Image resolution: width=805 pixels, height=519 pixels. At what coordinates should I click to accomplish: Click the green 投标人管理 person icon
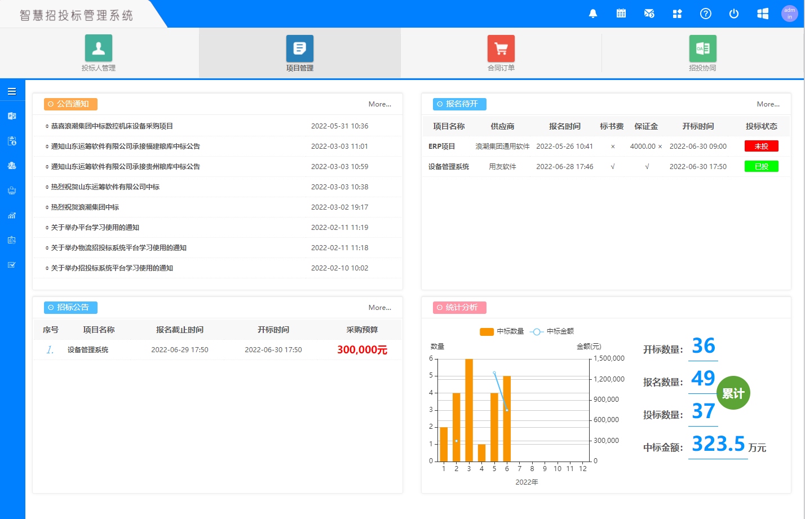pos(99,48)
